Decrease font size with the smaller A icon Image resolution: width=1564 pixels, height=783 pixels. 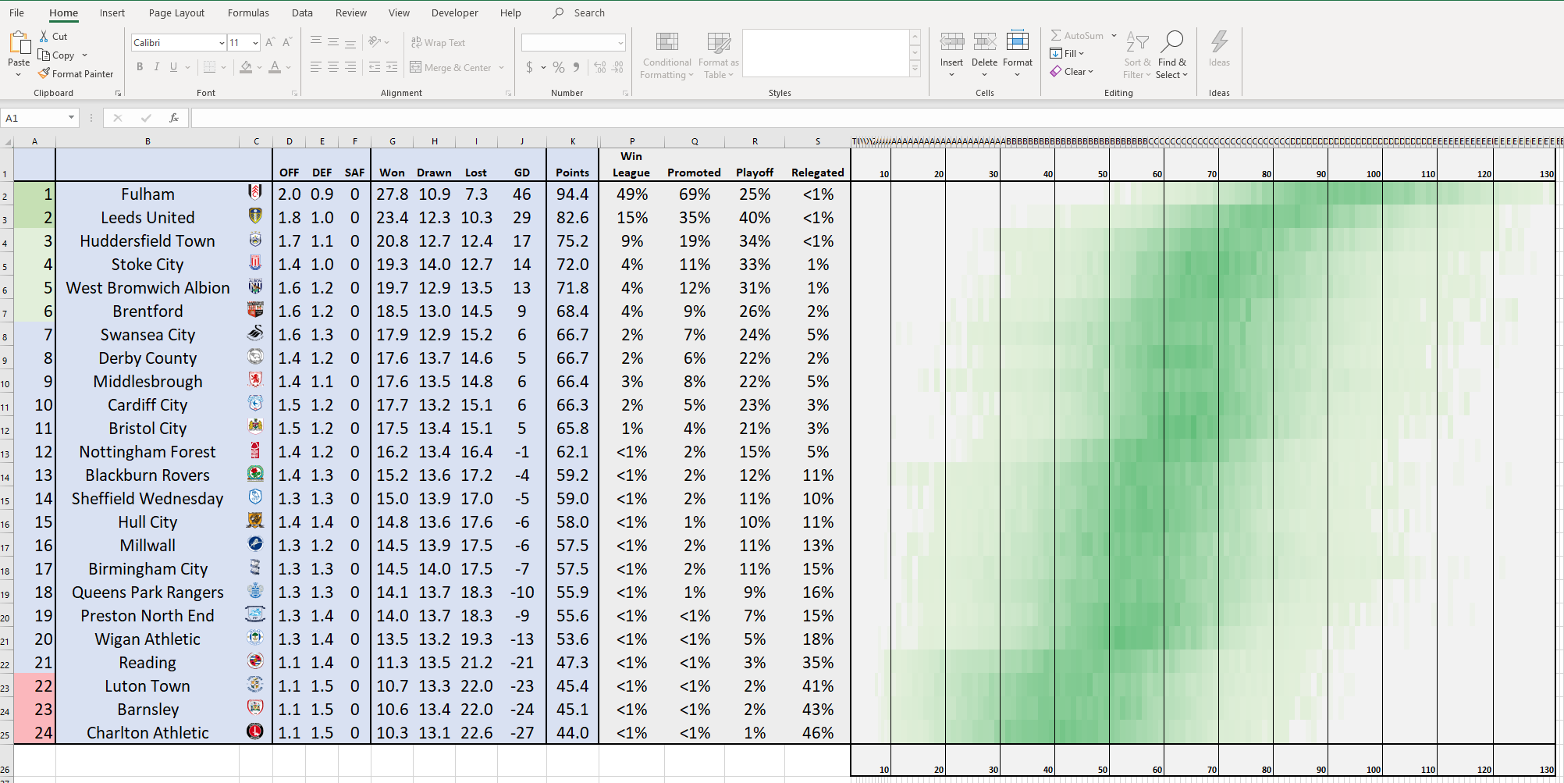click(x=287, y=42)
